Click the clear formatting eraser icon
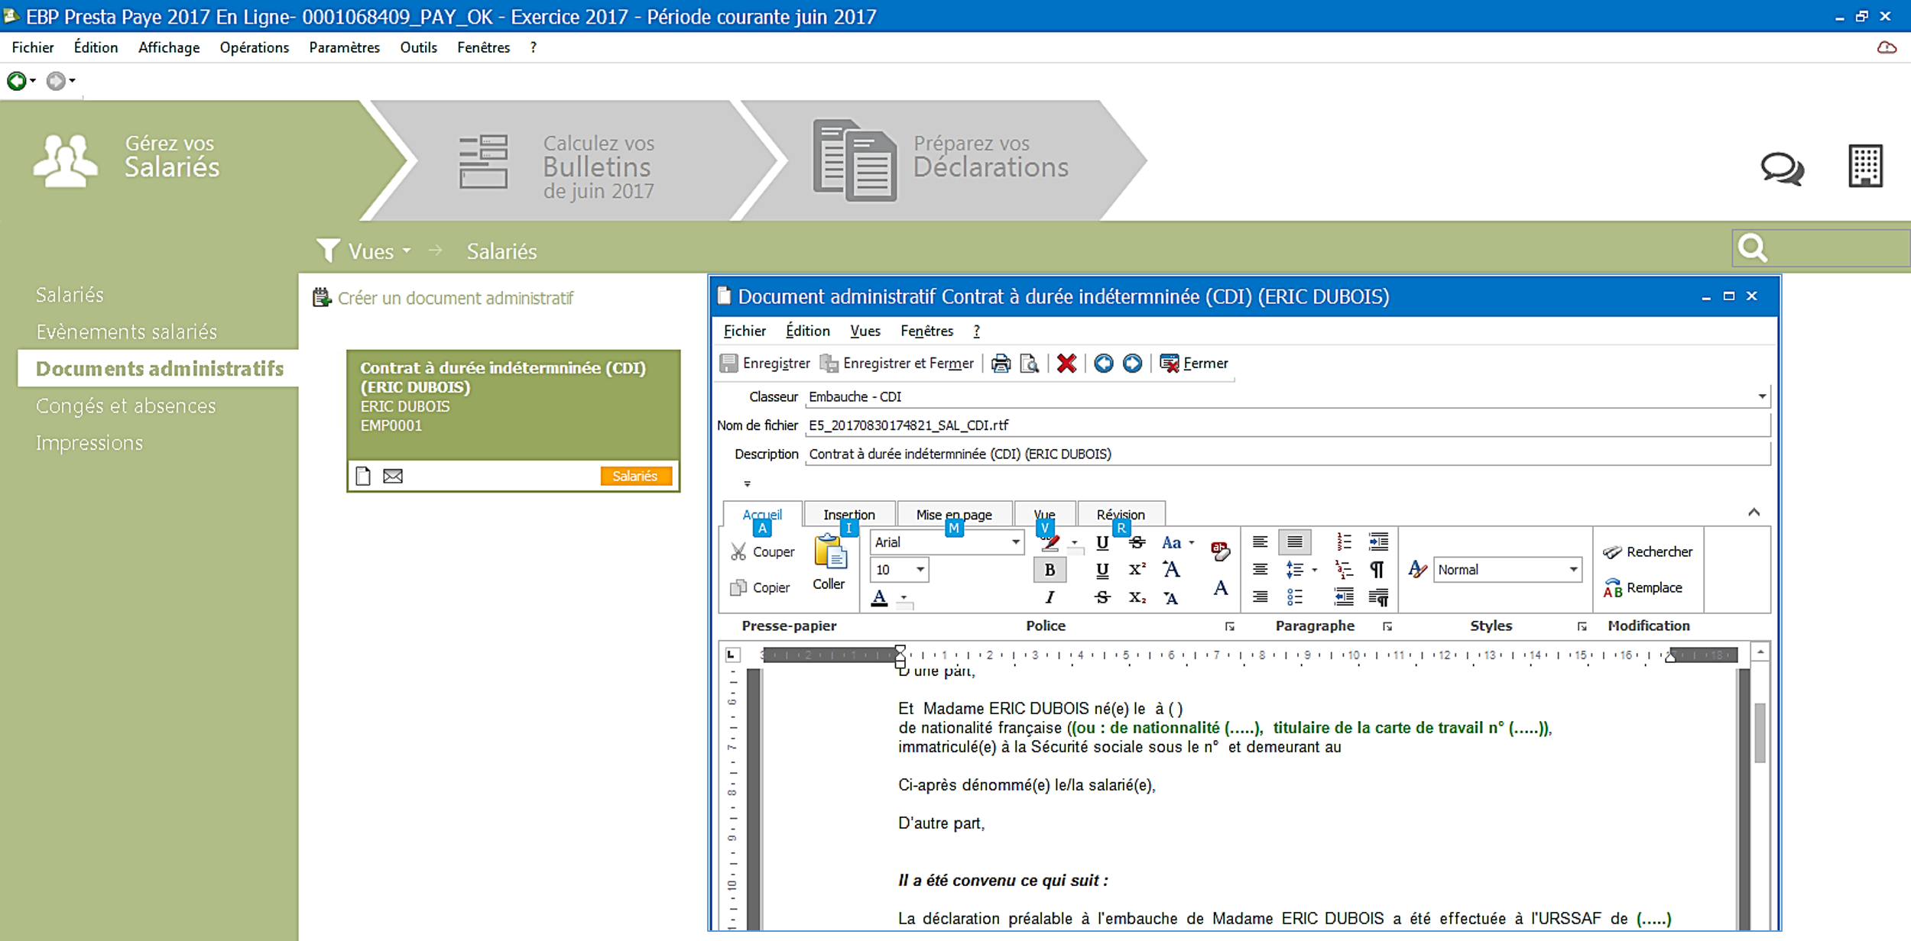 [1220, 551]
